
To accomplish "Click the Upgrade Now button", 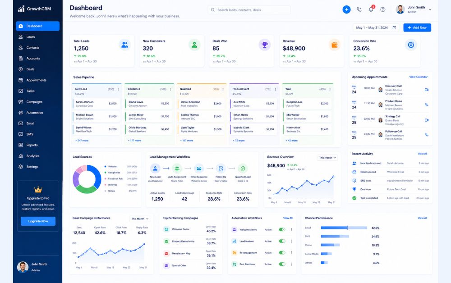I will tap(38, 221).
